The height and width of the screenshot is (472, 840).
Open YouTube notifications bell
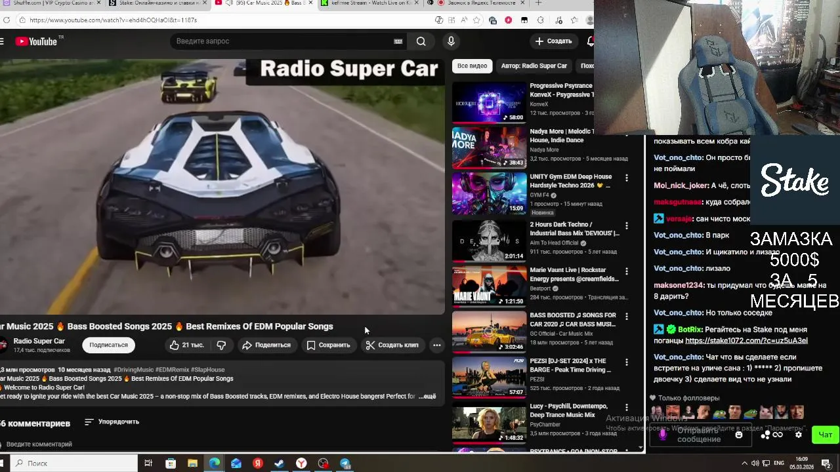(x=591, y=41)
